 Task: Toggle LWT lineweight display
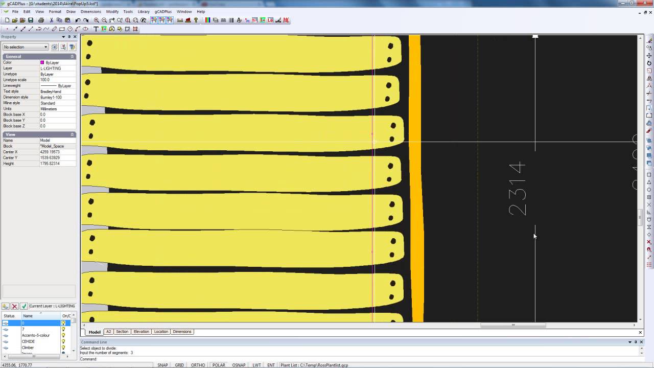(256, 365)
